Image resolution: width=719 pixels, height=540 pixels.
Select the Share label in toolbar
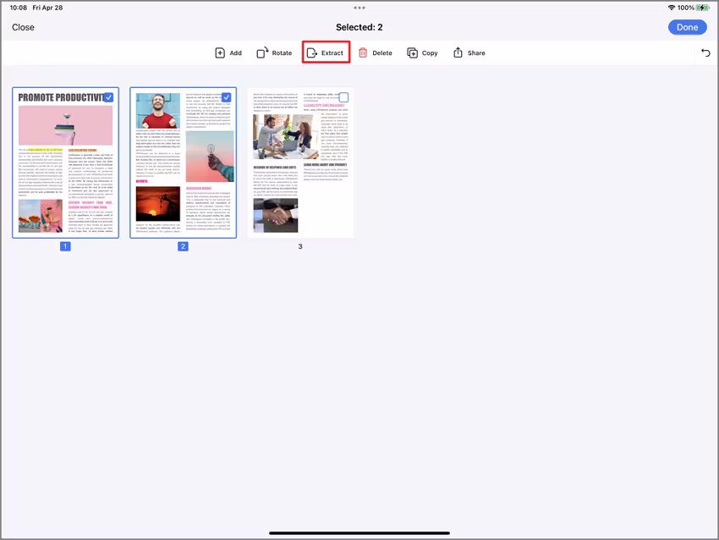476,52
